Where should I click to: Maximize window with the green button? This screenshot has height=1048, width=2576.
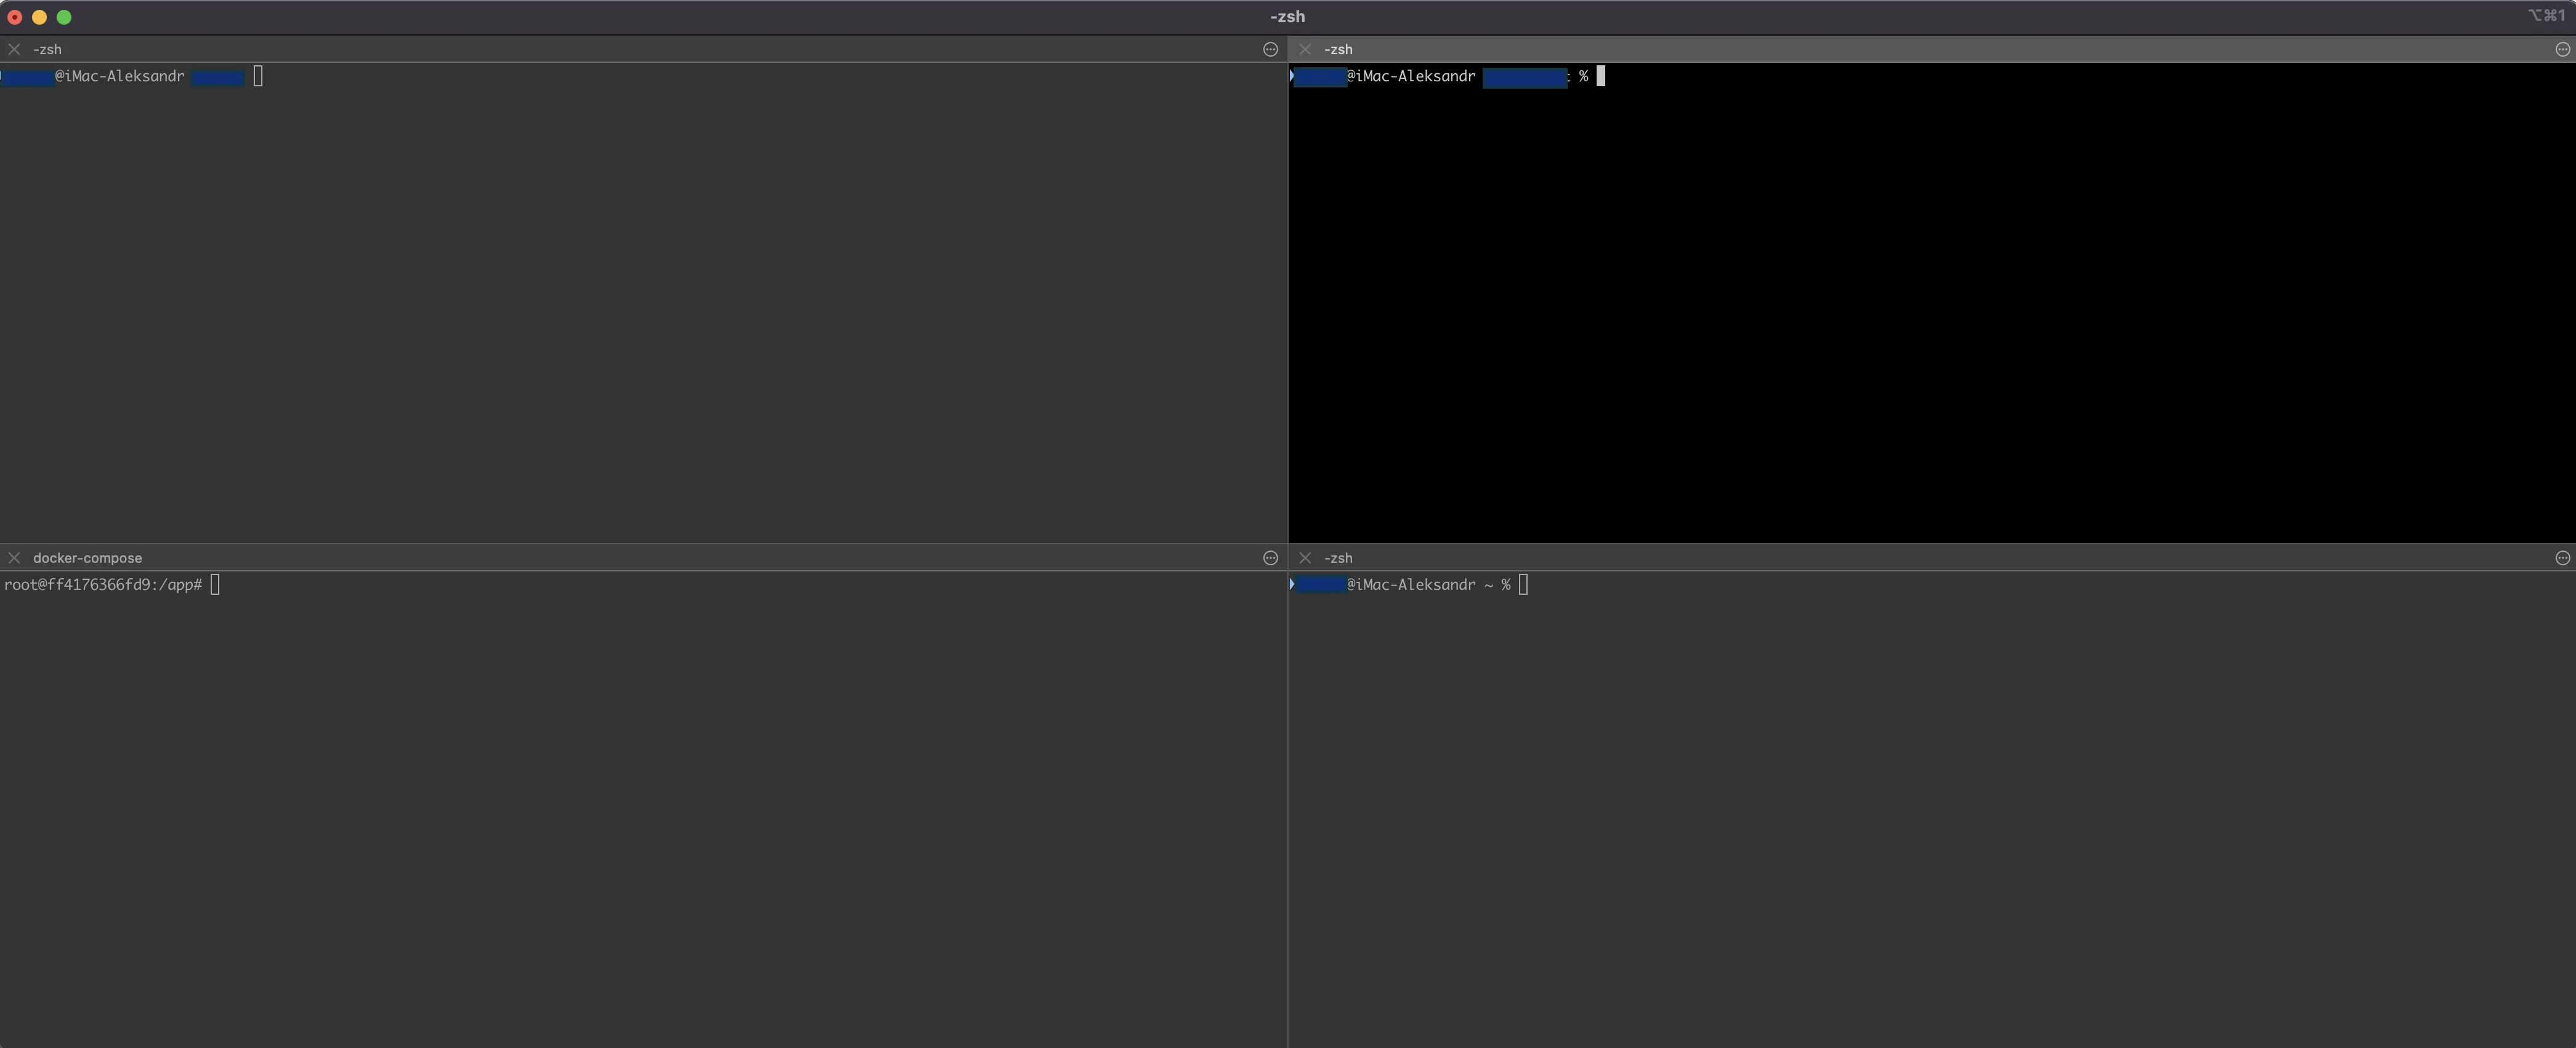(x=64, y=17)
